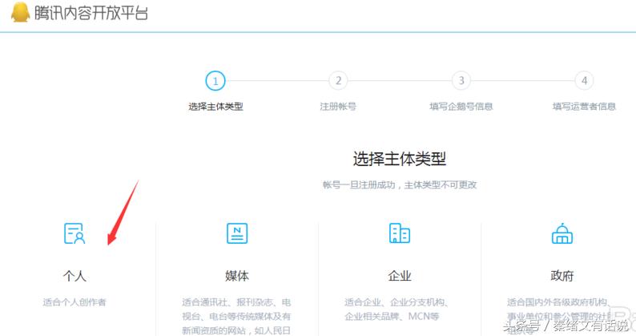This screenshot has width=636, height=336.
Task: Click step 1 circle in progress bar
Action: coord(215,81)
